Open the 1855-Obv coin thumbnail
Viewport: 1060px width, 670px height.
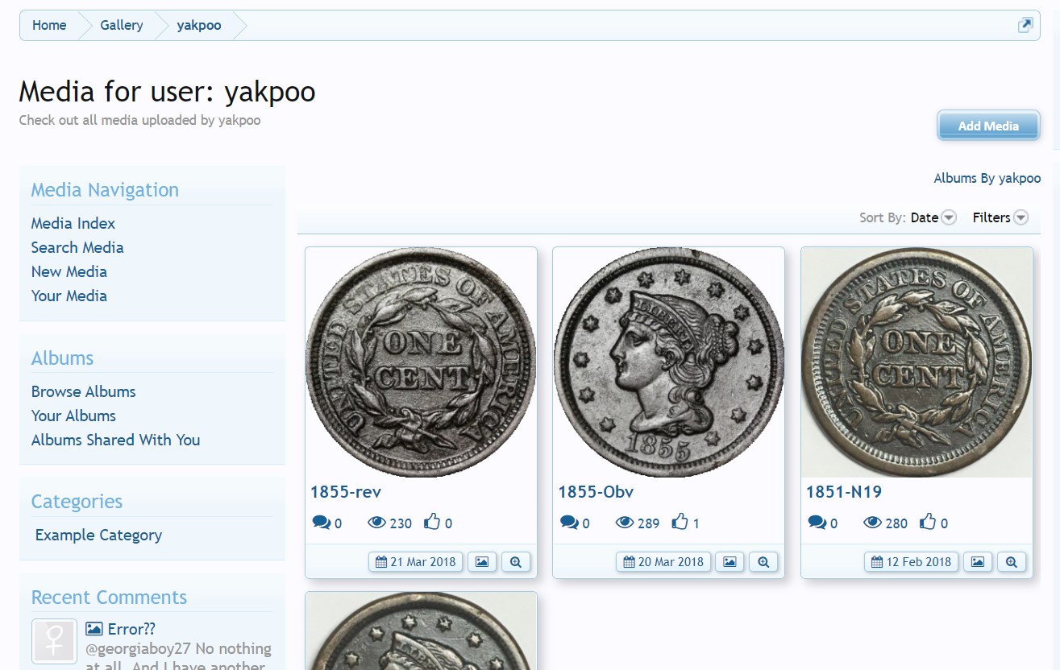(x=668, y=362)
